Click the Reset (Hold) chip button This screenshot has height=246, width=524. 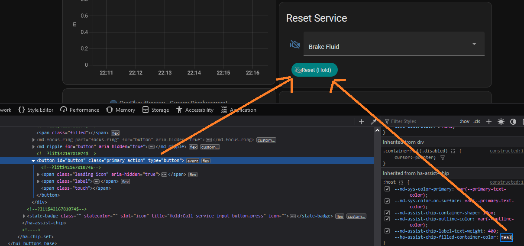point(314,70)
